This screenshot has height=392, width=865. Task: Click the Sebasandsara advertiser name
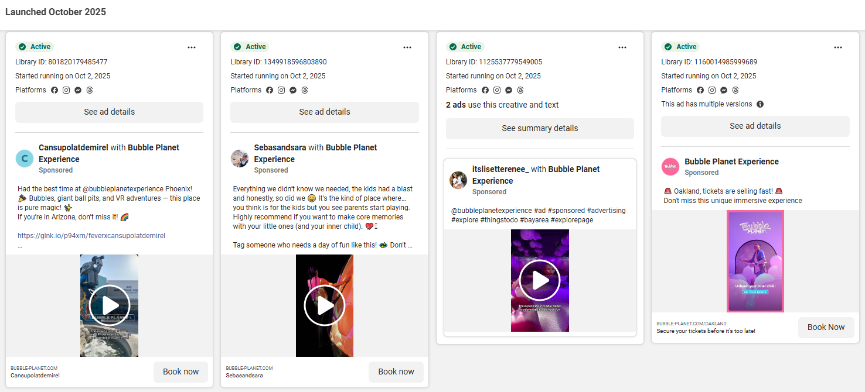click(x=280, y=147)
